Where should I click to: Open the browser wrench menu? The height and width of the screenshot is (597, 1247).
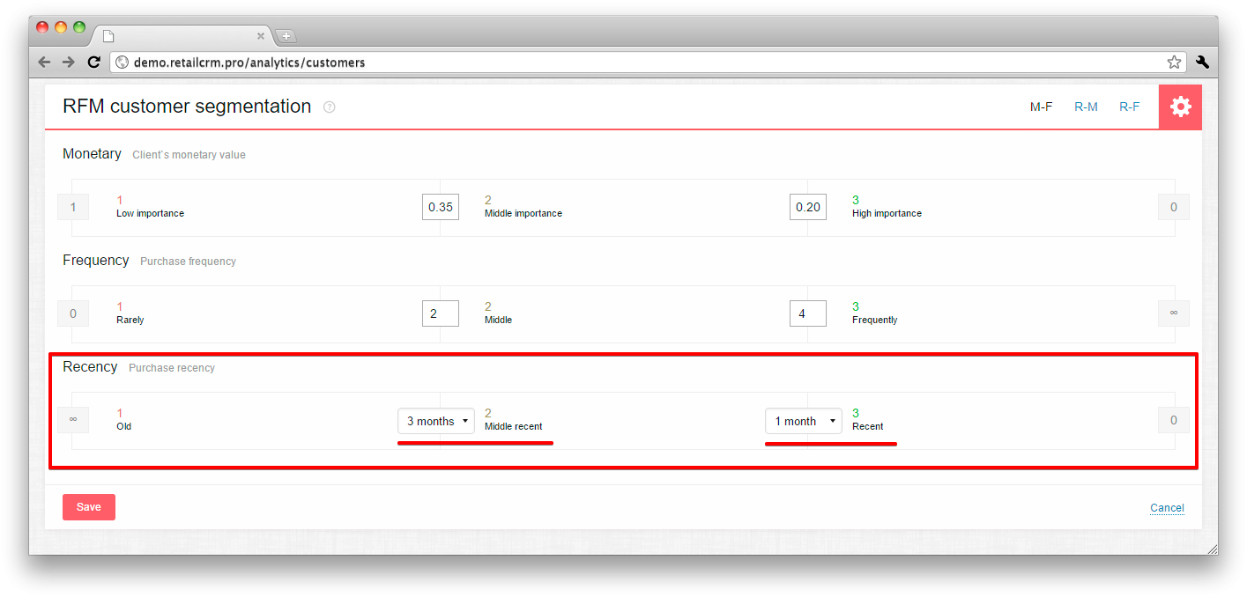[1202, 62]
